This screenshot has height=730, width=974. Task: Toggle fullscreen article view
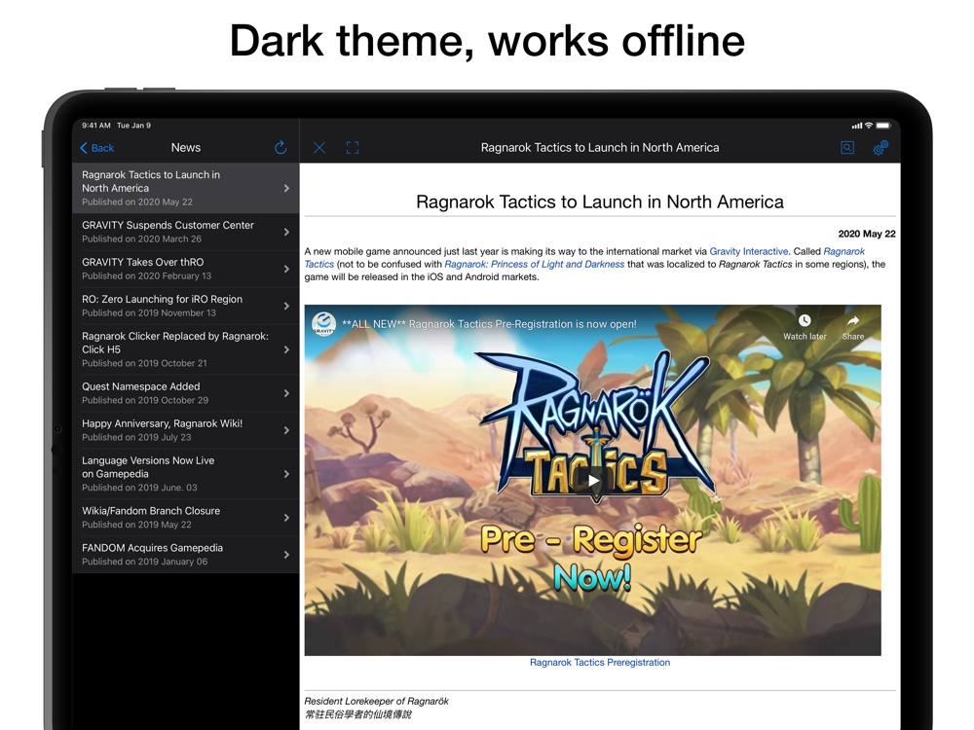(353, 148)
